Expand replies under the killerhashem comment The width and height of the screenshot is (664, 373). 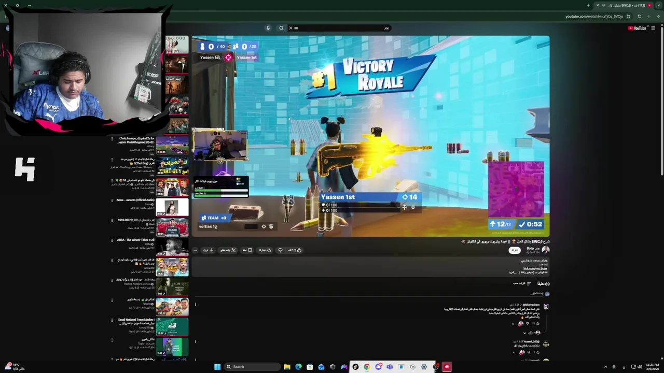531,333
